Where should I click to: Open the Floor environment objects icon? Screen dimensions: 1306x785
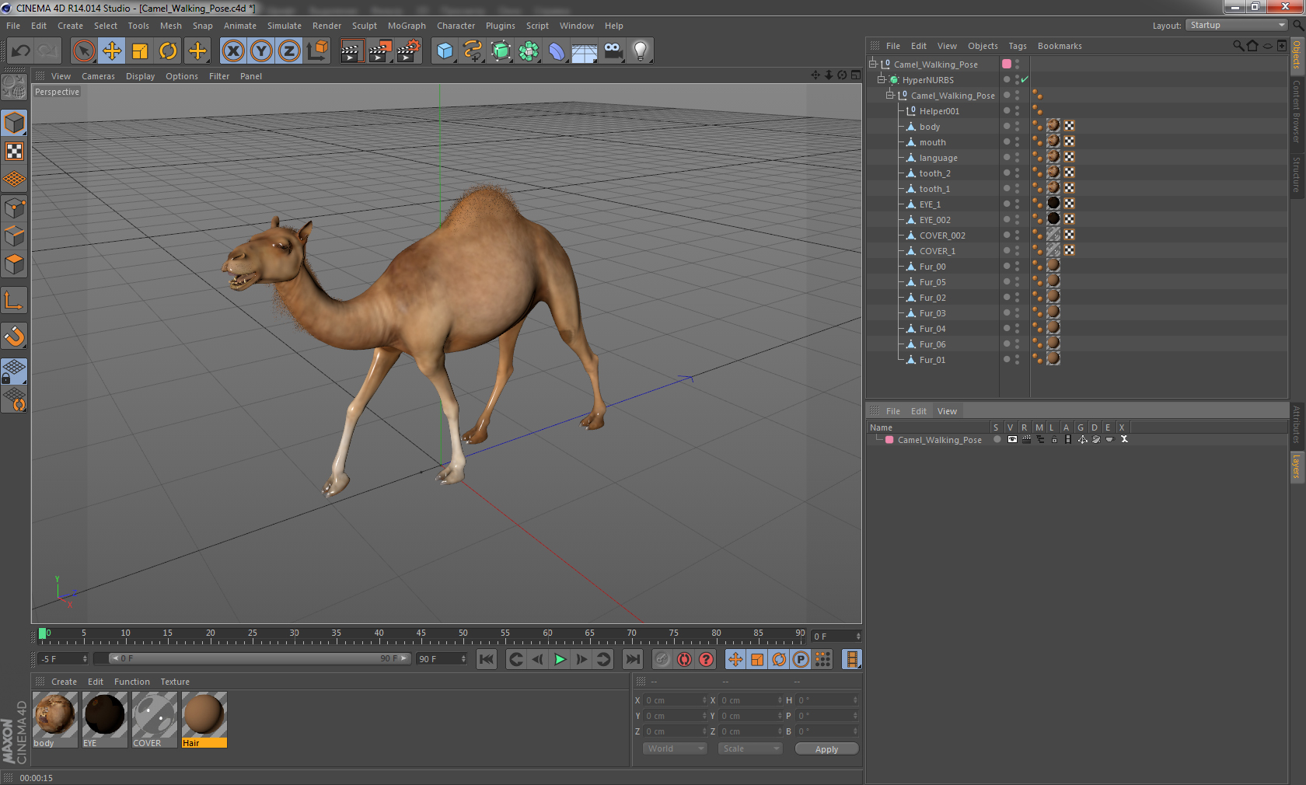coord(585,51)
